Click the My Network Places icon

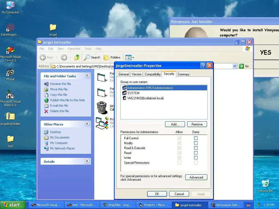pyautogui.click(x=46, y=148)
